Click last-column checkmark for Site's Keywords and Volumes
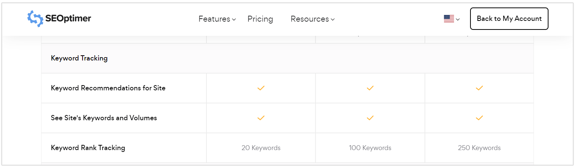 click(479, 118)
